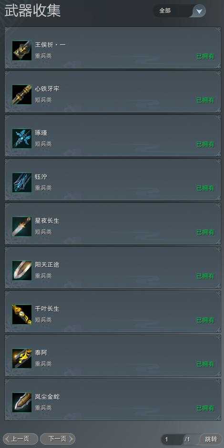Select the 阳天正途 weapon name
This screenshot has height=448, width=224.
pyautogui.click(x=47, y=265)
